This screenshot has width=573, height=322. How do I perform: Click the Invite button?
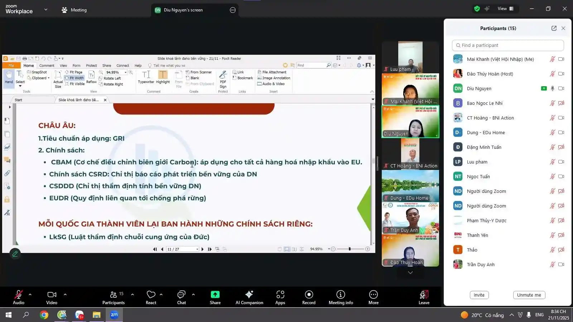pos(479,295)
